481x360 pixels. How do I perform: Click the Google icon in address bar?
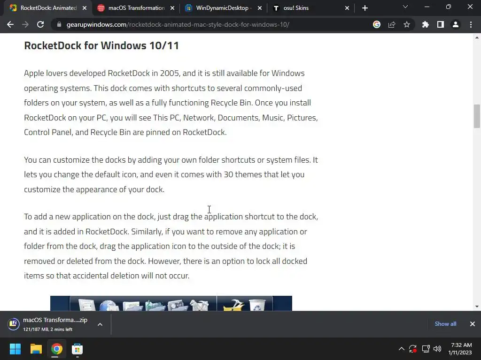click(x=377, y=24)
